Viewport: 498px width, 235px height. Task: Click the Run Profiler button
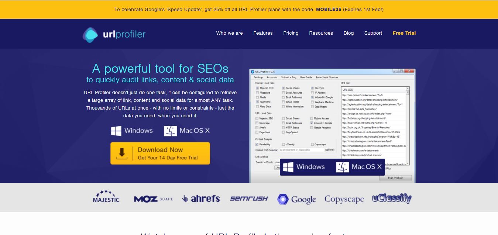pyautogui.click(x=395, y=177)
